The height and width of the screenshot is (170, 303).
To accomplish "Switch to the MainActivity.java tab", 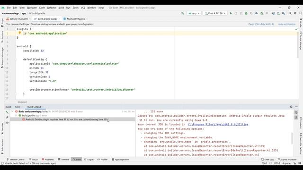I will tap(76, 19).
